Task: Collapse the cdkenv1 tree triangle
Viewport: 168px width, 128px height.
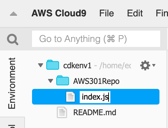Action: tap(41, 65)
